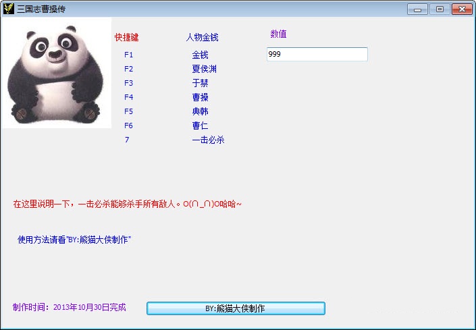Viewport: 476px width, 330px height.
Task: Click the 制作时间 2013年10月30日完成 text
Action: click(x=70, y=308)
